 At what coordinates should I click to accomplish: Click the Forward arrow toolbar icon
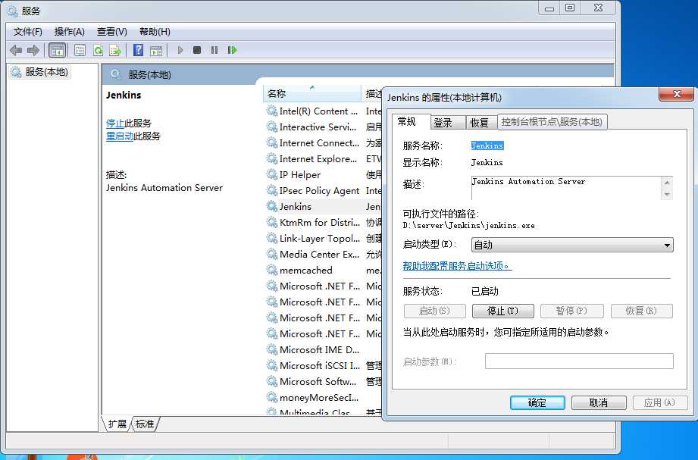33,50
